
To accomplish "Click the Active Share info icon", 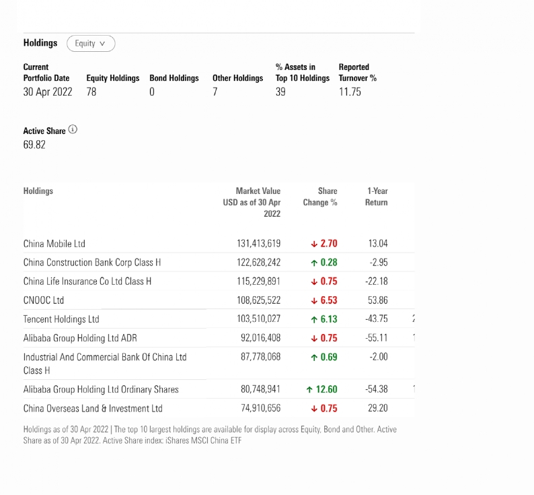I will coord(73,129).
